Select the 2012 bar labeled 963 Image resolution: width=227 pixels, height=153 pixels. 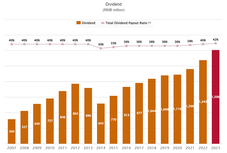point(75,114)
